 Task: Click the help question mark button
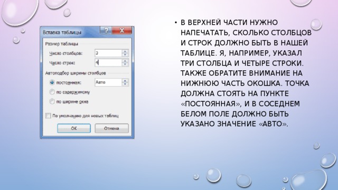pos(106,31)
